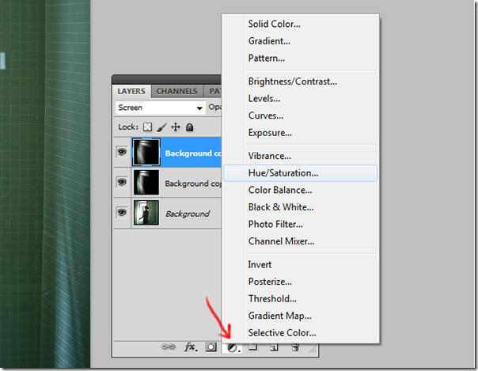This screenshot has width=478, height=371.
Task: Switch to the Channels tab
Action: click(176, 91)
